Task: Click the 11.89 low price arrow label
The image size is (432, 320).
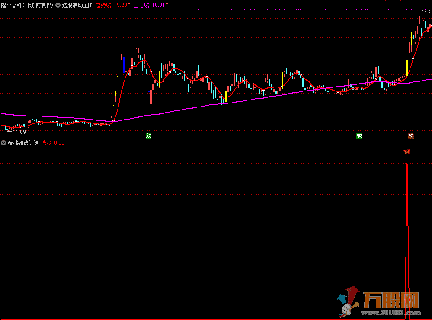Action: pos(16,132)
